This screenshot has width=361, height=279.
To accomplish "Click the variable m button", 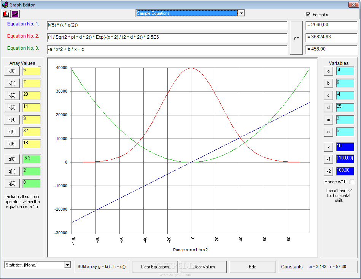I will [x=329, y=120].
